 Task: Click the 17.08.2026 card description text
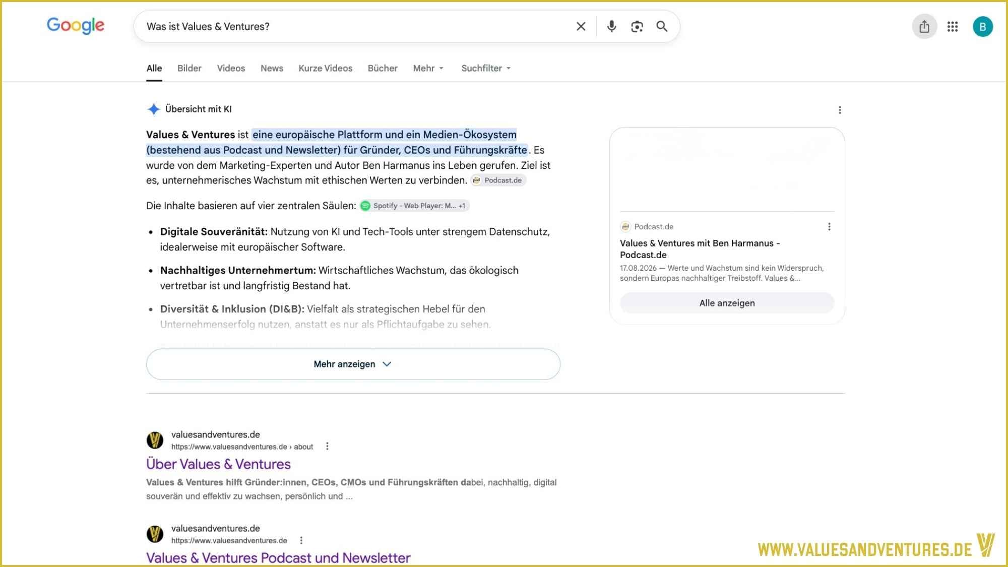click(x=722, y=273)
